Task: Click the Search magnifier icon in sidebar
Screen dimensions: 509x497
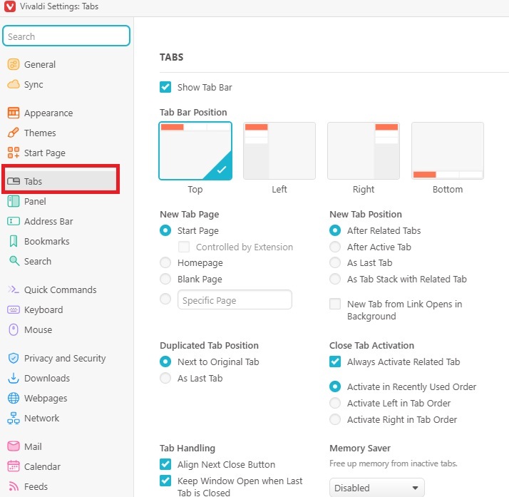Action: [x=14, y=261]
